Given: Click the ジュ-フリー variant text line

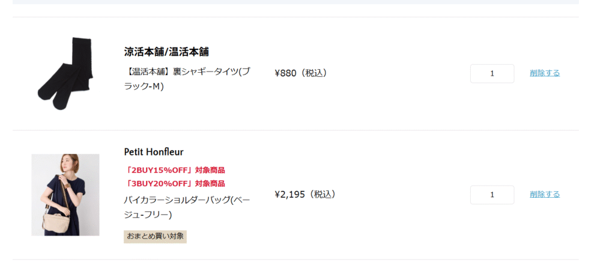Looking at the screenshot, I should click(148, 215).
